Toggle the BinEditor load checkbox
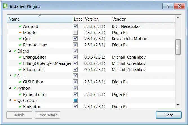188x125 pixels. click(x=75, y=106)
